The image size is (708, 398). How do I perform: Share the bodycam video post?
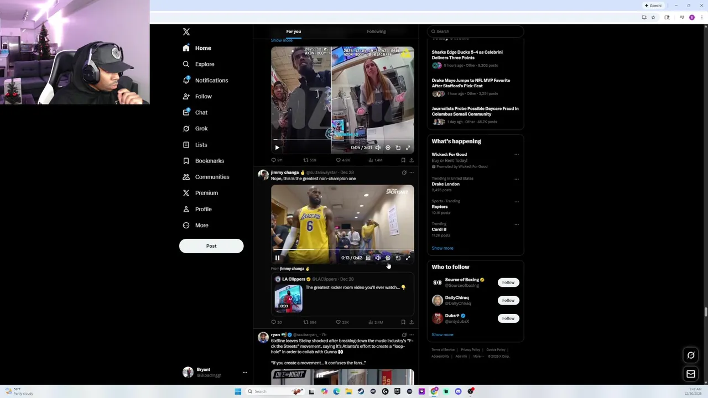click(x=411, y=160)
